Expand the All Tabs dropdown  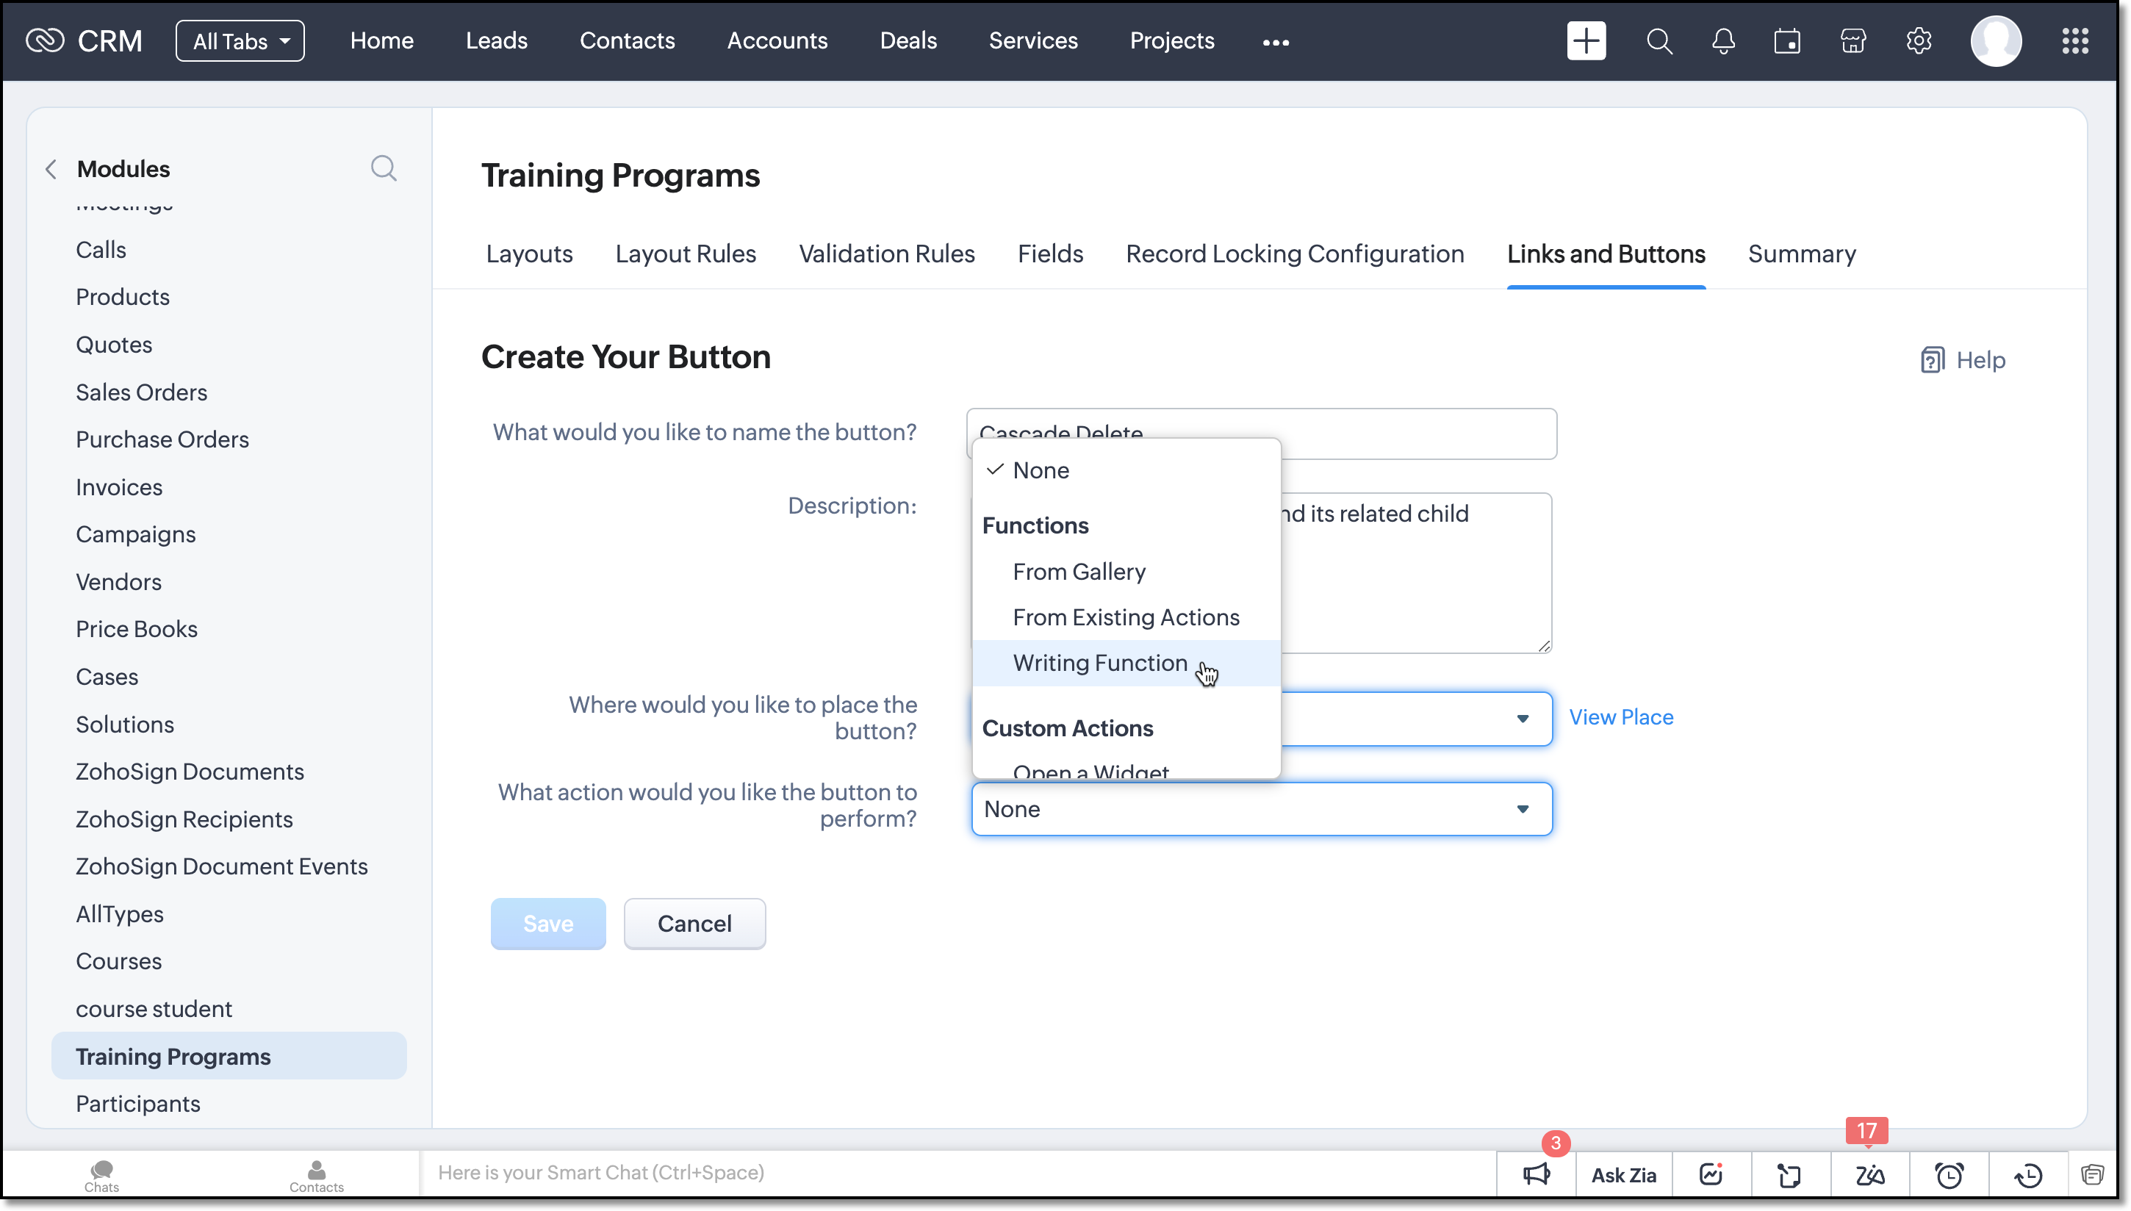(240, 40)
